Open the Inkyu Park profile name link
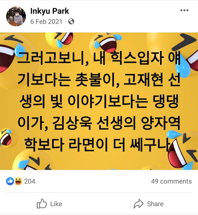This screenshot has height=215, width=198. coord(50,11)
